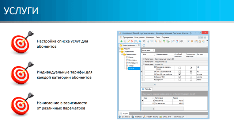Click the yellow pencil Edit icon
Viewport: 234px width, 131px height.
click(x=129, y=41)
